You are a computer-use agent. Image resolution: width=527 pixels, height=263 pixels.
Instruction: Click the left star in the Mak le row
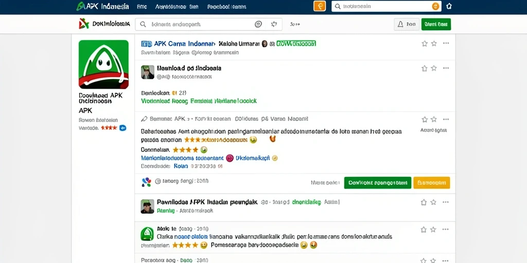424,230
